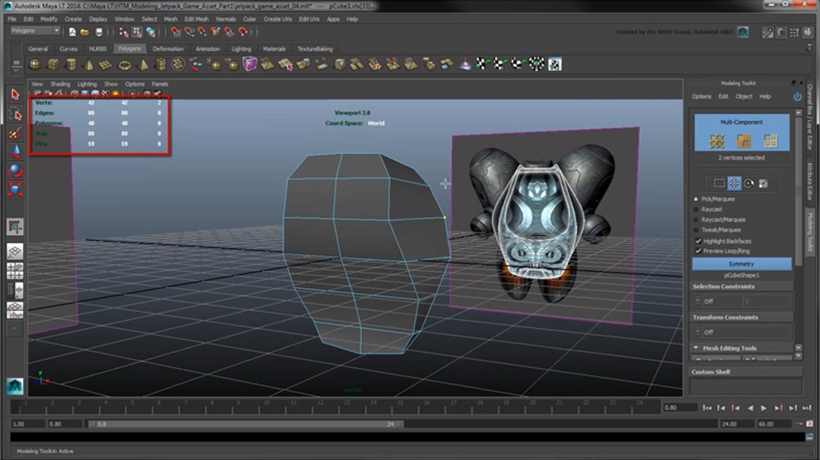Go to the start of playback range
The image size is (820, 460).
pyautogui.click(x=707, y=408)
